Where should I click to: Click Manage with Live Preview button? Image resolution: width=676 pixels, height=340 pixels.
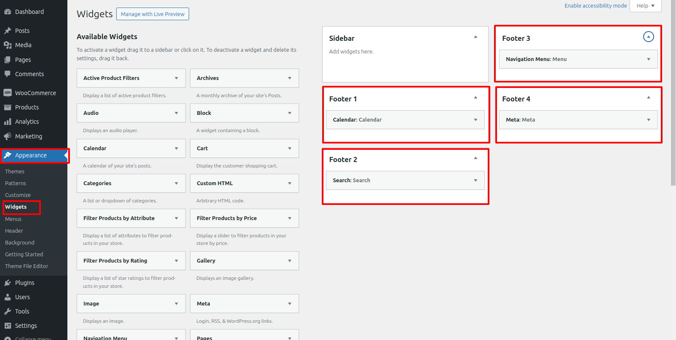(x=152, y=14)
